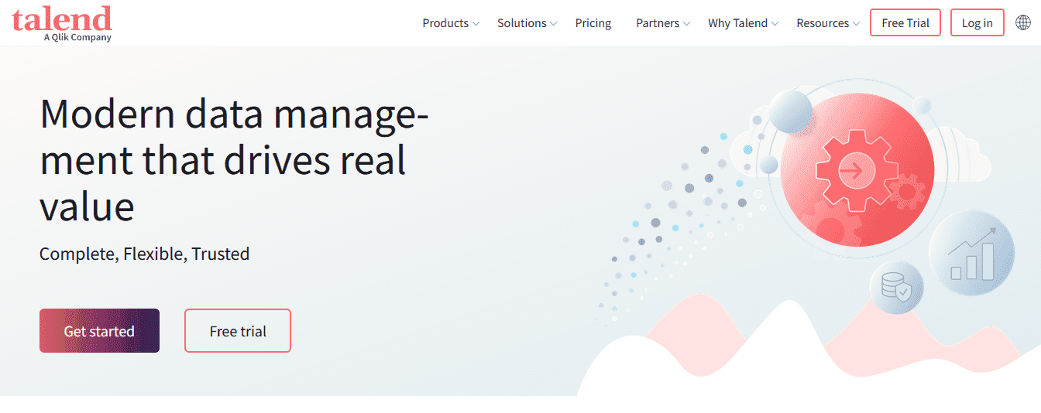Click the Log in button
Viewport: 1041px width, 413px height.
coord(977,22)
